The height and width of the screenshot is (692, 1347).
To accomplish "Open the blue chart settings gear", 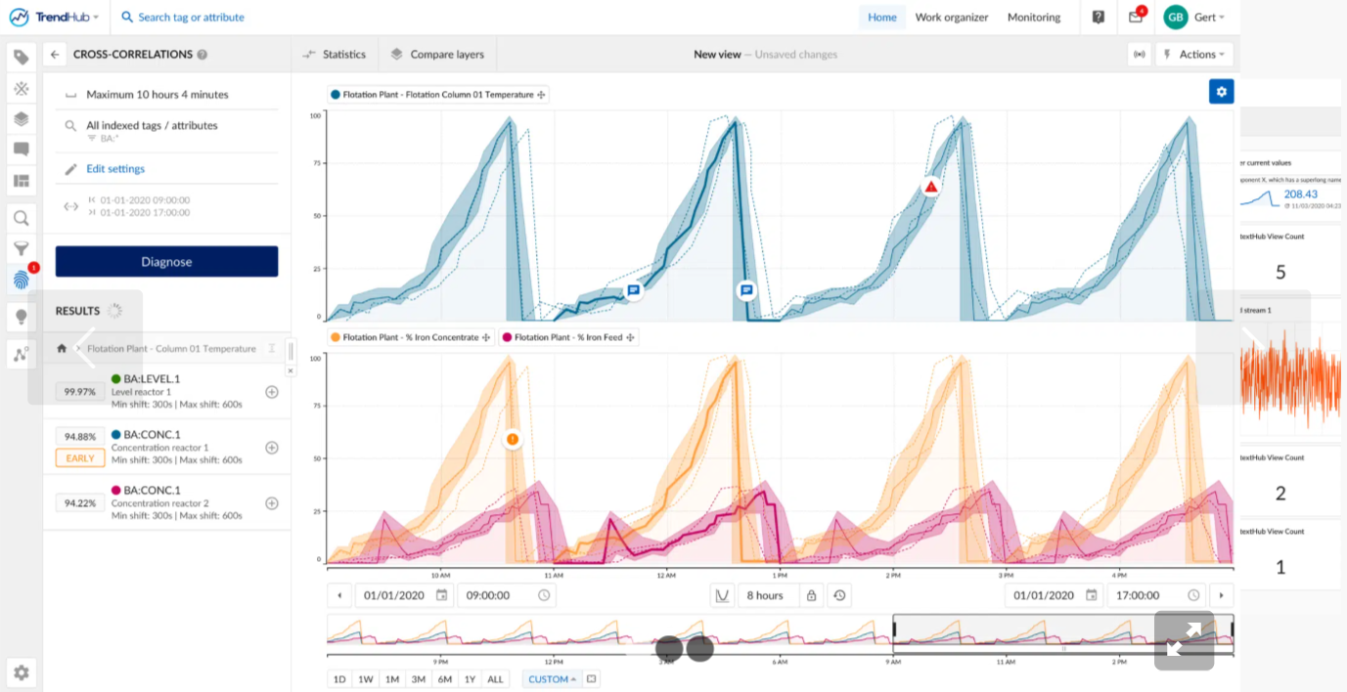I will click(x=1221, y=92).
